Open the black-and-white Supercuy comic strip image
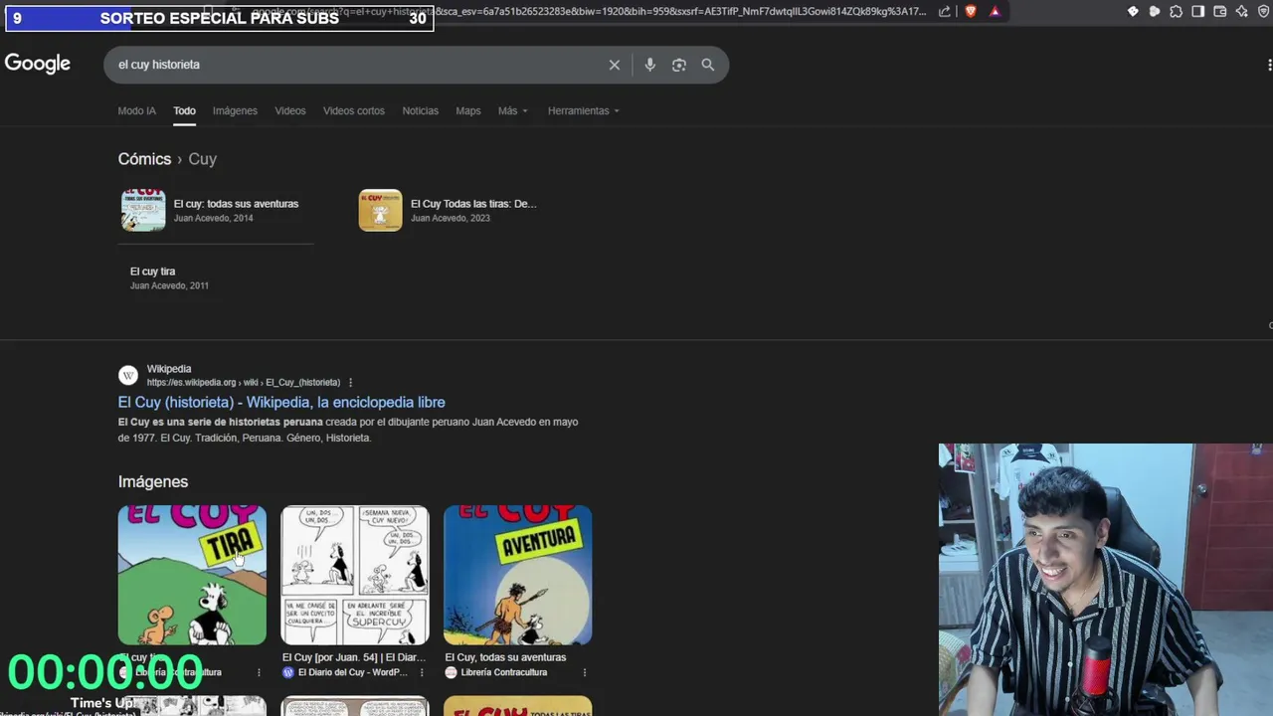The image size is (1273, 716). (x=355, y=575)
